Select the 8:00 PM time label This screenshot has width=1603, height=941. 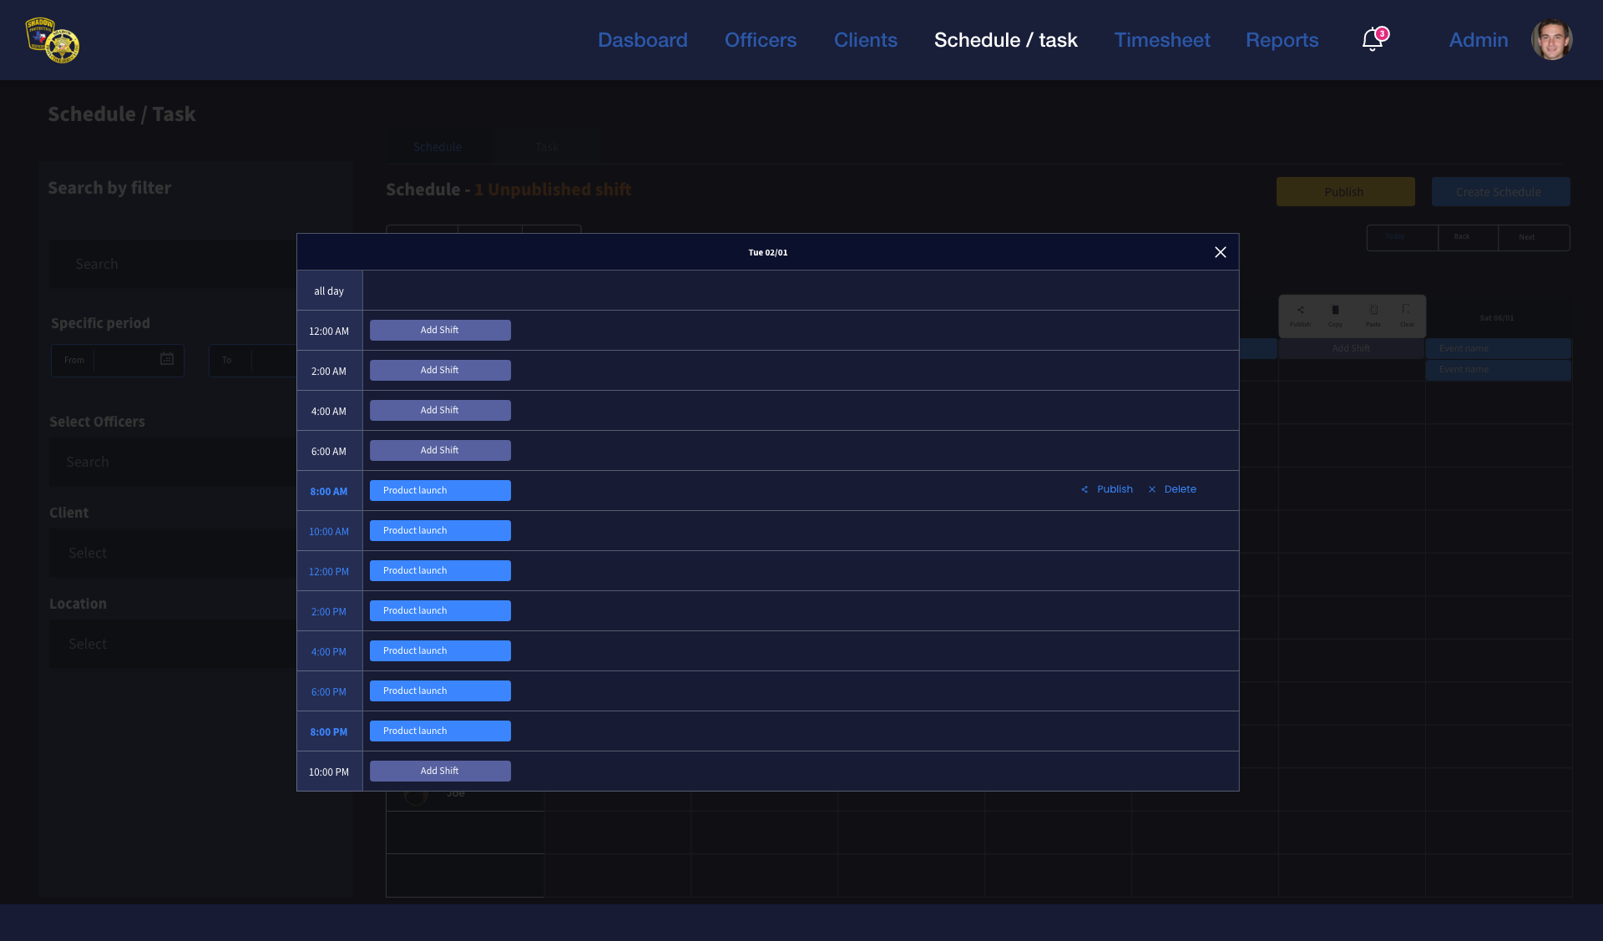[329, 732]
